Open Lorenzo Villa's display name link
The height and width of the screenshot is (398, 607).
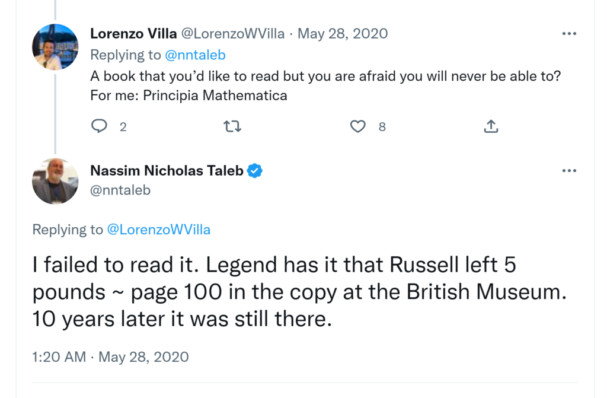(x=133, y=34)
